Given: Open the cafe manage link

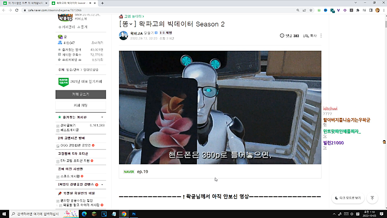Looking at the screenshot, I should tap(67, 27).
